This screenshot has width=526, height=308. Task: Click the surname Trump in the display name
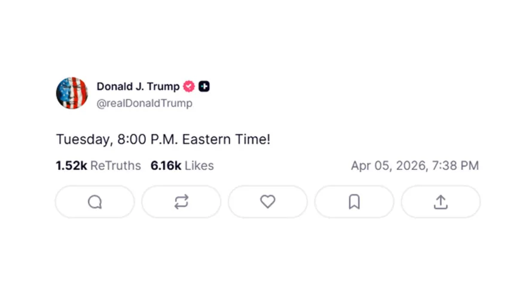(x=163, y=87)
